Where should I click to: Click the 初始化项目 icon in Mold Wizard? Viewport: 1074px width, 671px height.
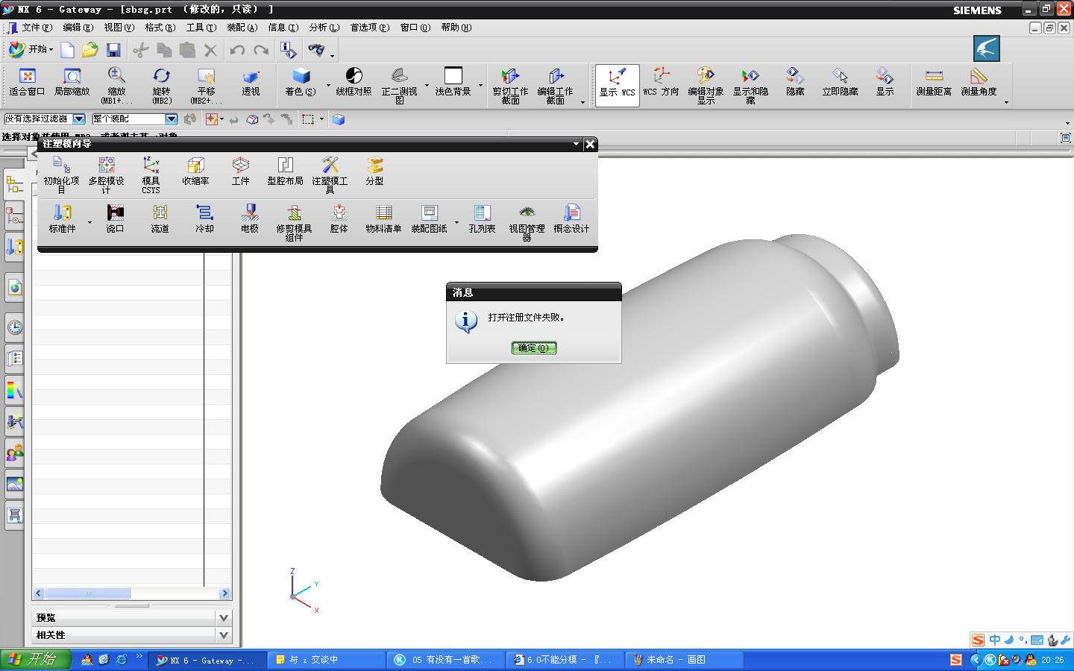point(61,174)
